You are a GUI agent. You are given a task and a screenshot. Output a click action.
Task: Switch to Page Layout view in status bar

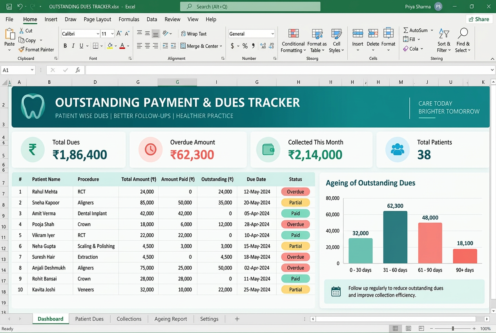408,329
